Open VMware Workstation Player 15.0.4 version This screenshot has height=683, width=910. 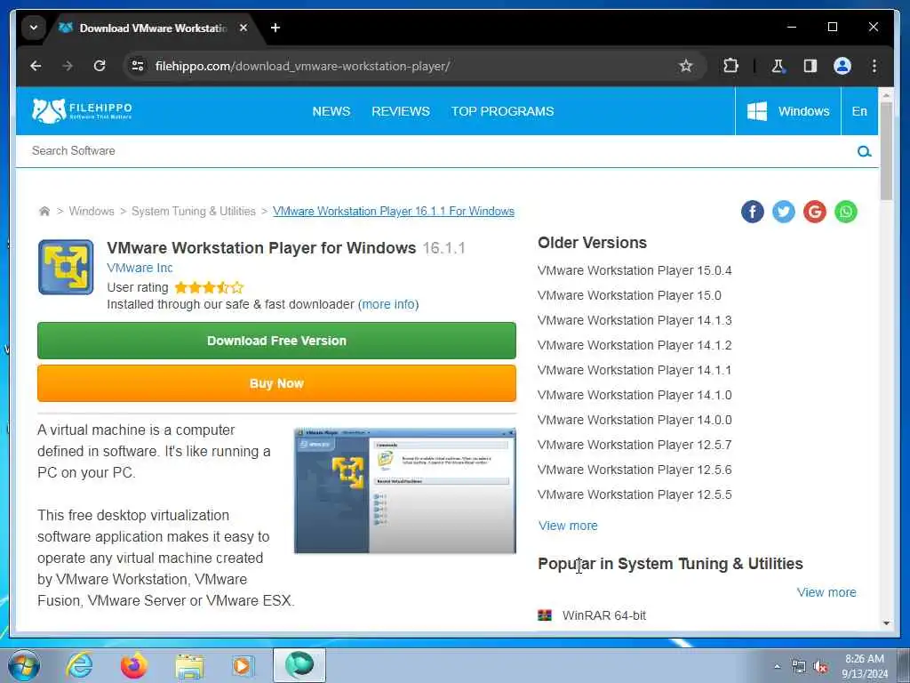click(635, 270)
